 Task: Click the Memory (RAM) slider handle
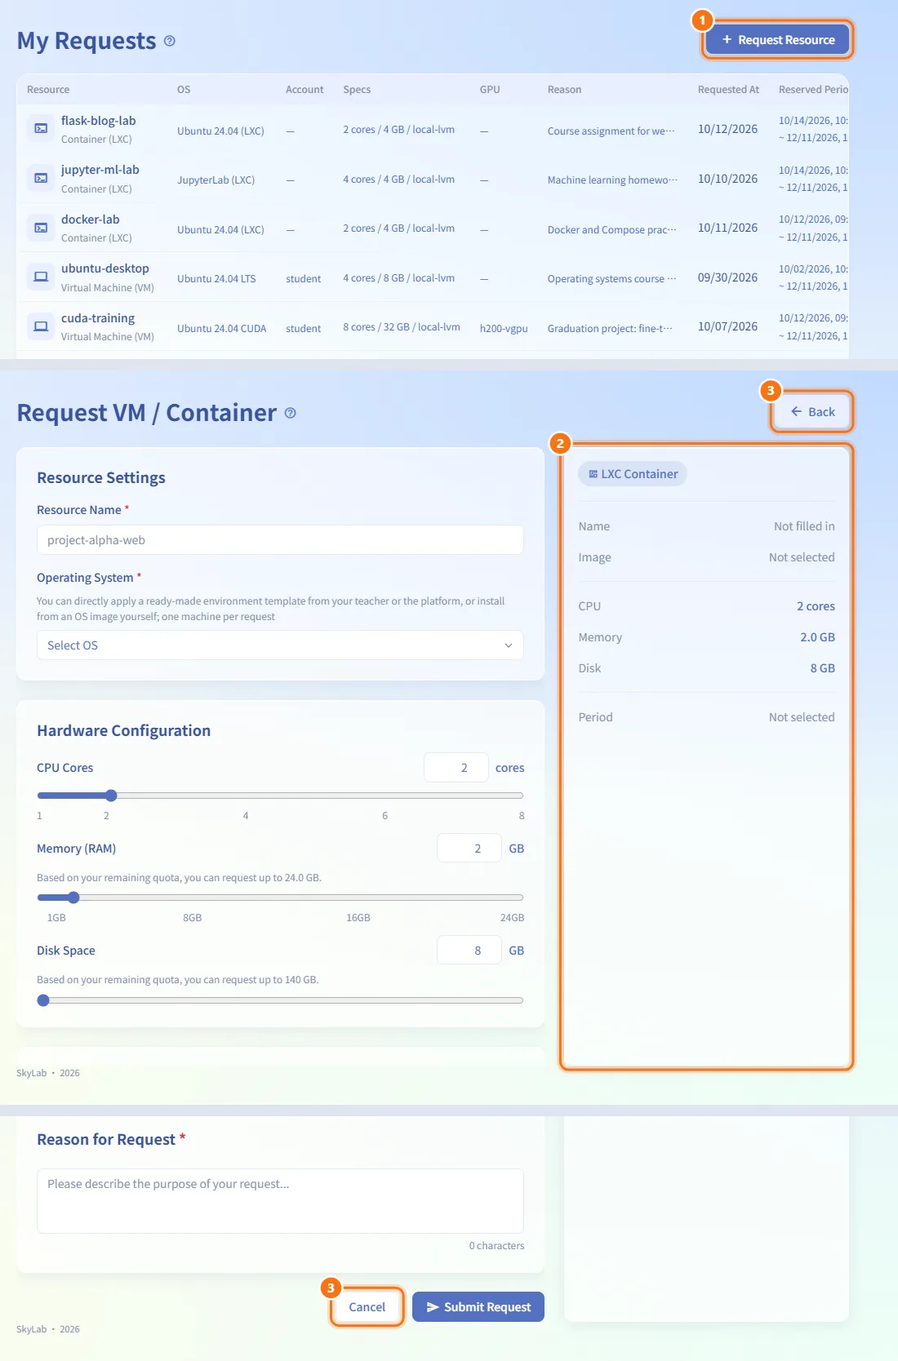[x=73, y=898]
